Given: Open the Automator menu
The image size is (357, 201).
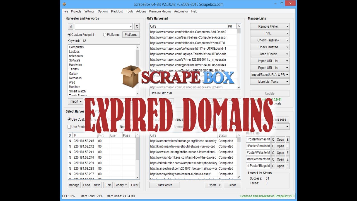Looking at the screenshot, I should tap(181, 11).
